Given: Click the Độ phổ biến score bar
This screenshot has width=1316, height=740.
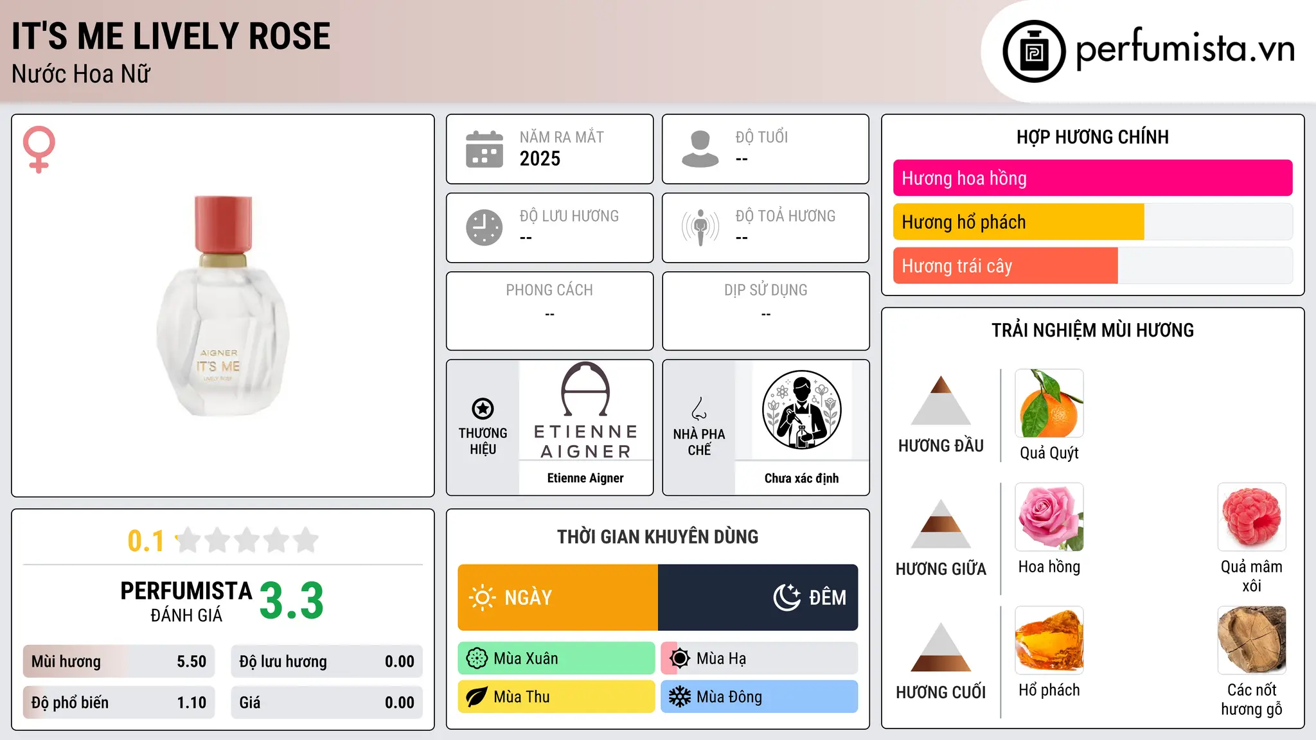Looking at the screenshot, I should coord(119,703).
